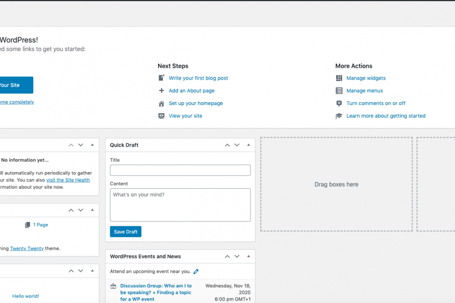Screen dimensions: 455x303
Task: Focus the What's on your mind content box
Action: pos(180,205)
